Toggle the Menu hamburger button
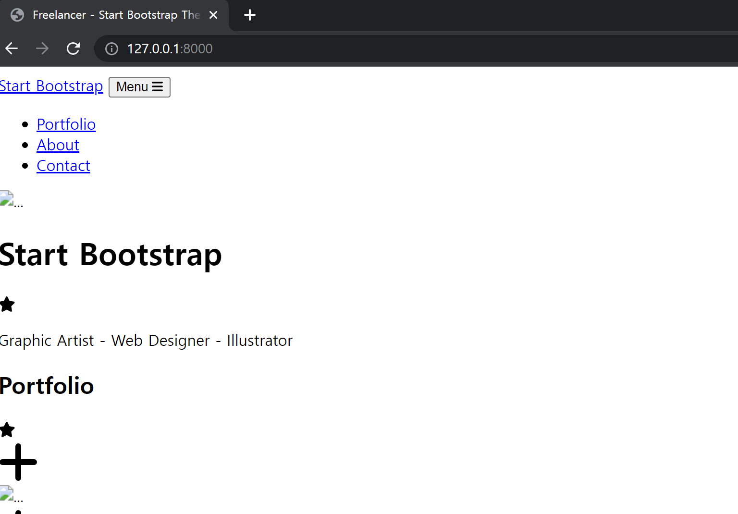Viewport: 738px width, 514px height. pos(139,87)
